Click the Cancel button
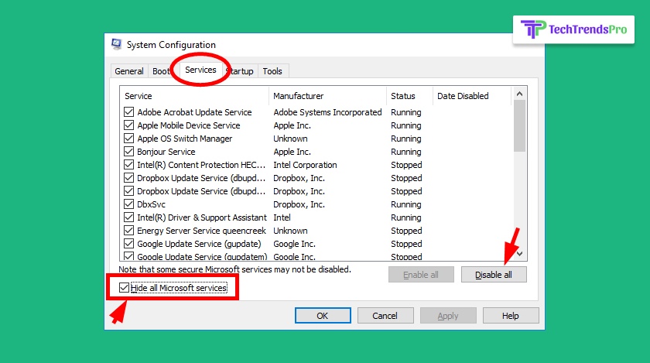 click(385, 316)
